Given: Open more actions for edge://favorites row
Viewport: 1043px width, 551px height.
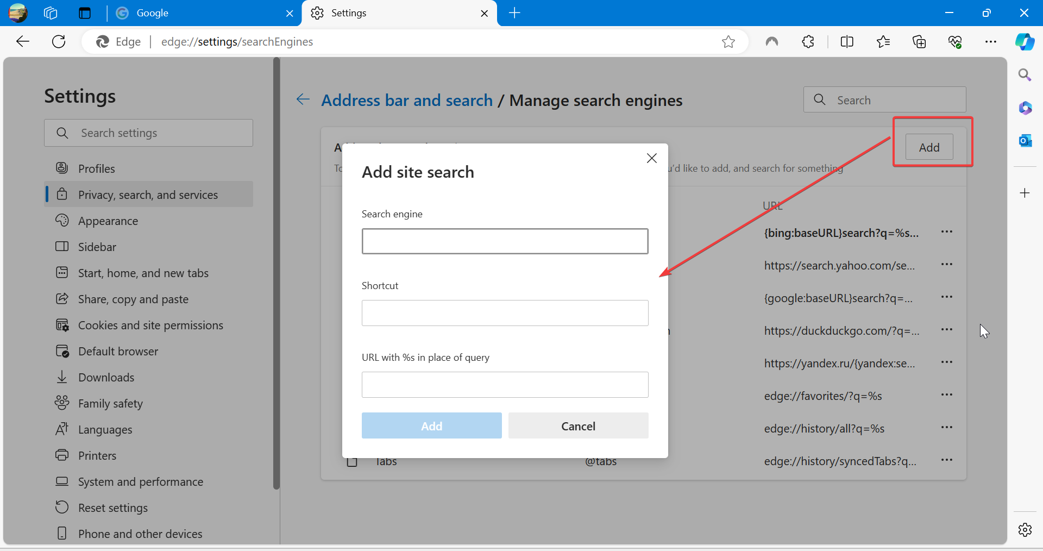Looking at the screenshot, I should coord(947,395).
